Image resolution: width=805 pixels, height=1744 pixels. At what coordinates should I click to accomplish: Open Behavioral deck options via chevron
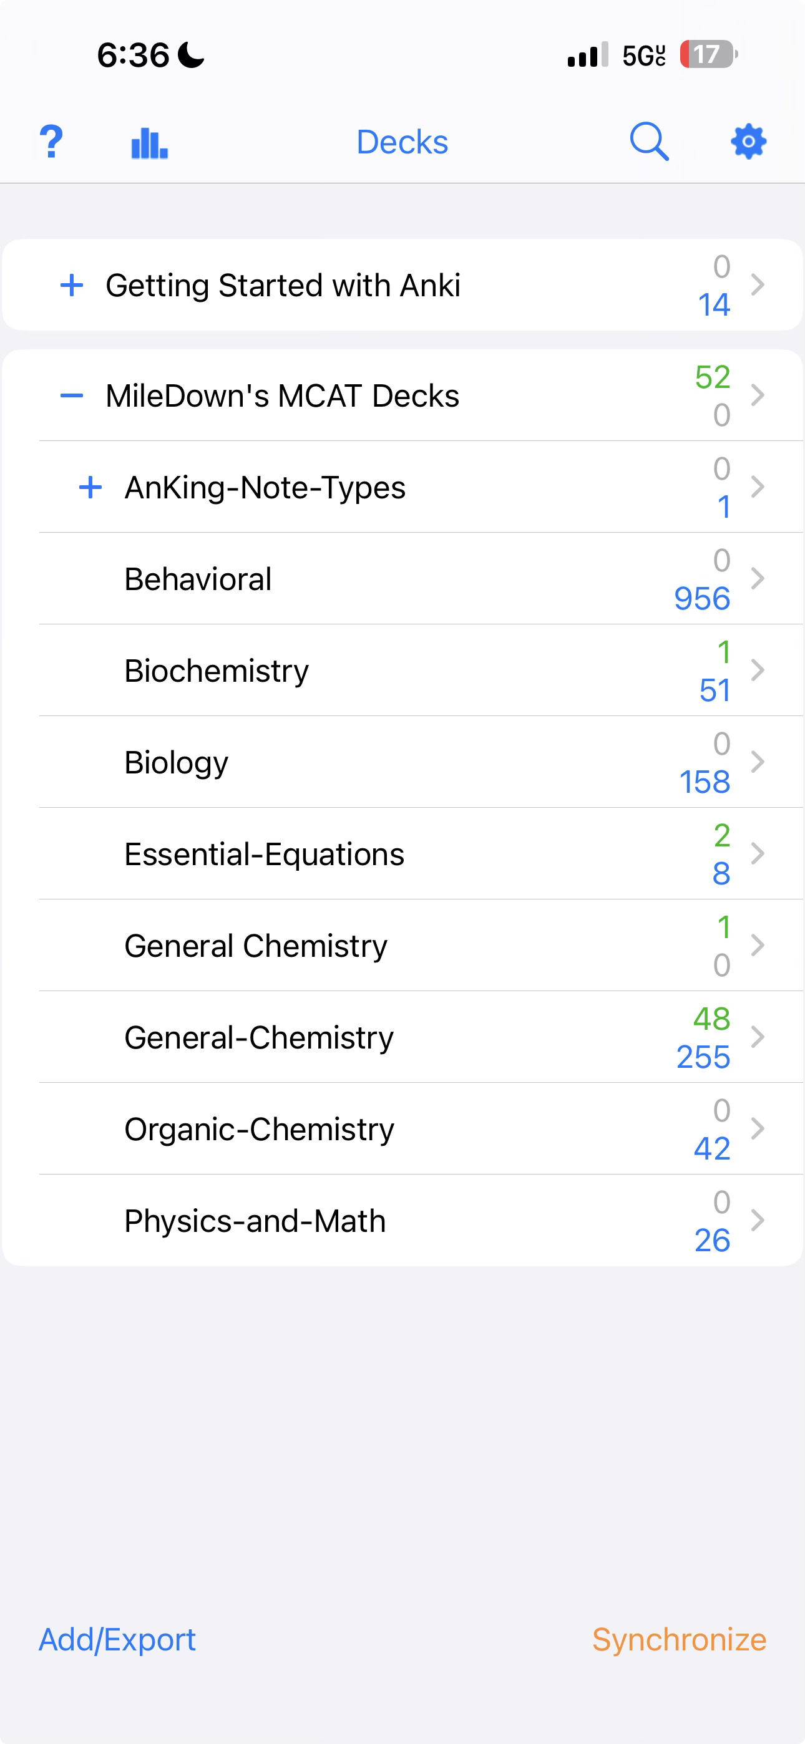(x=758, y=578)
